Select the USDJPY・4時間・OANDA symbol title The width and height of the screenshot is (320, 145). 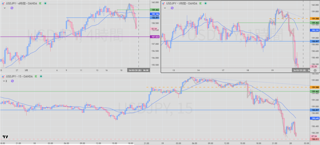pyautogui.click(x=22, y=3)
